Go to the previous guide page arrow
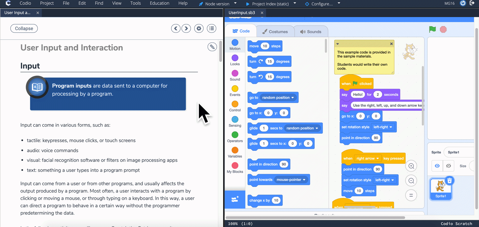 pyautogui.click(x=176, y=28)
